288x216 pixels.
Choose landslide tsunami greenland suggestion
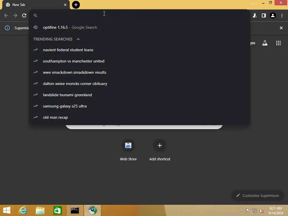click(x=139, y=95)
